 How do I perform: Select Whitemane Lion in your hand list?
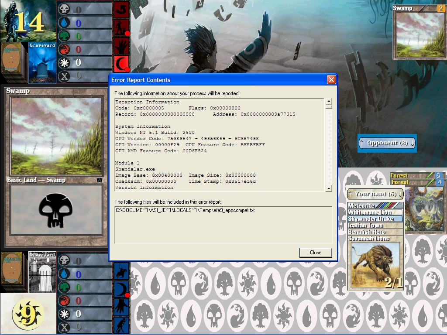click(x=375, y=212)
